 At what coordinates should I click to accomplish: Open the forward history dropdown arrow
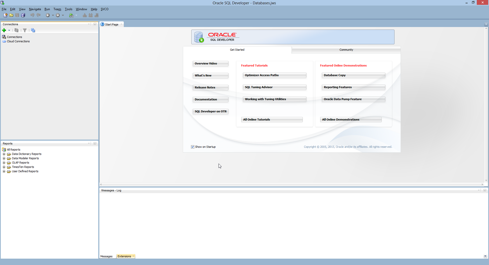coord(63,15)
